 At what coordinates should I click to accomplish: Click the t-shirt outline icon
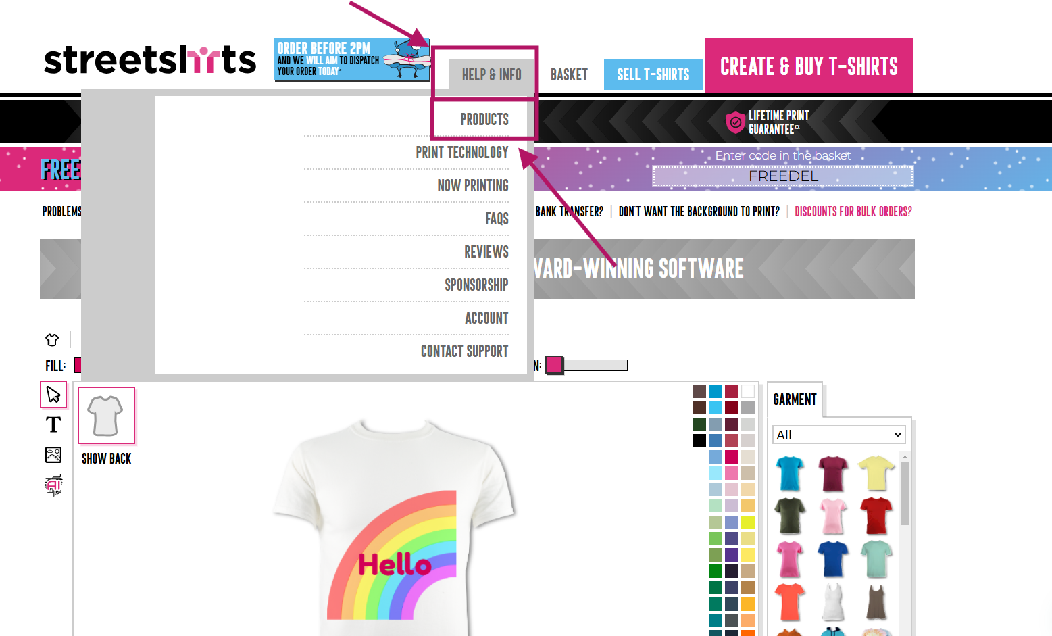coord(52,339)
